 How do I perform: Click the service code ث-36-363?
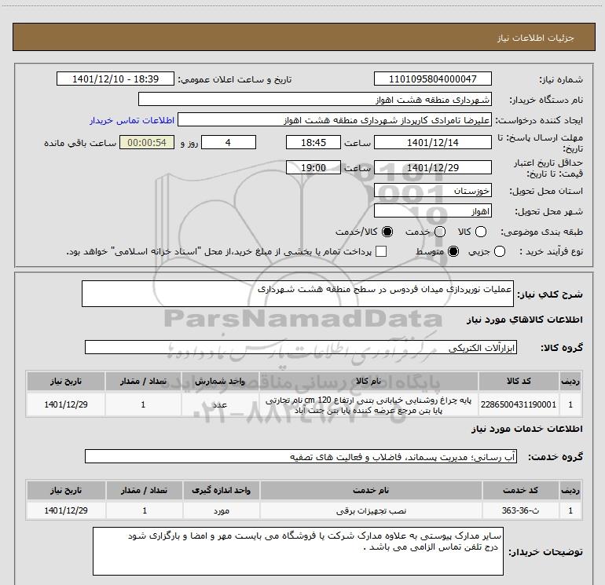click(520, 510)
